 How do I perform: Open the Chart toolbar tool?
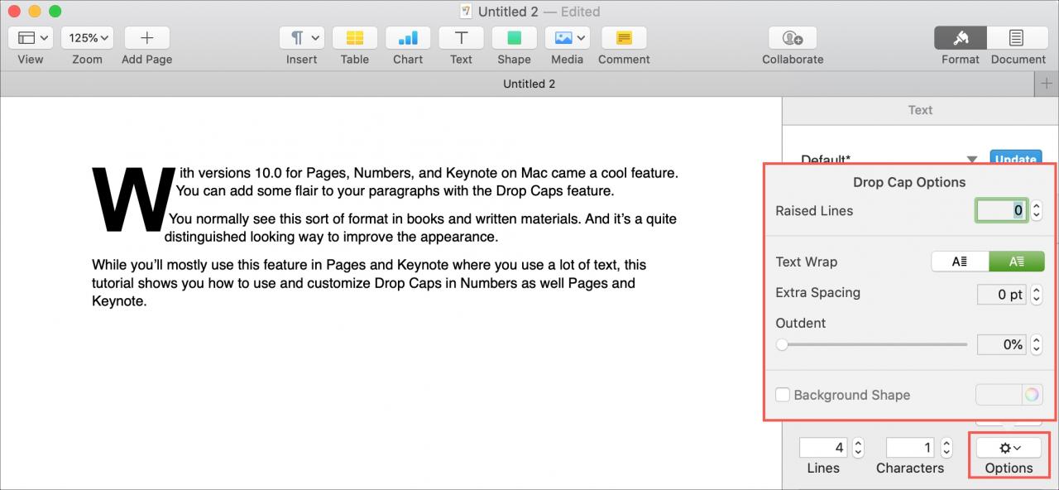click(408, 38)
